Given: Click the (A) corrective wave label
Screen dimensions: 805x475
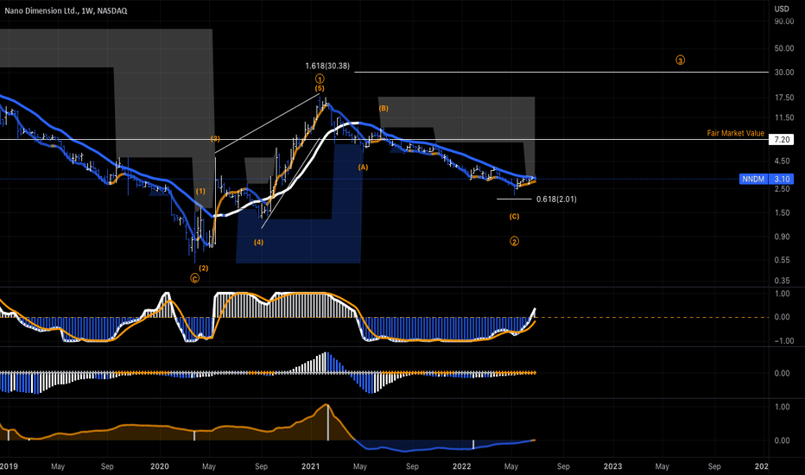Looking at the screenshot, I should [363, 168].
